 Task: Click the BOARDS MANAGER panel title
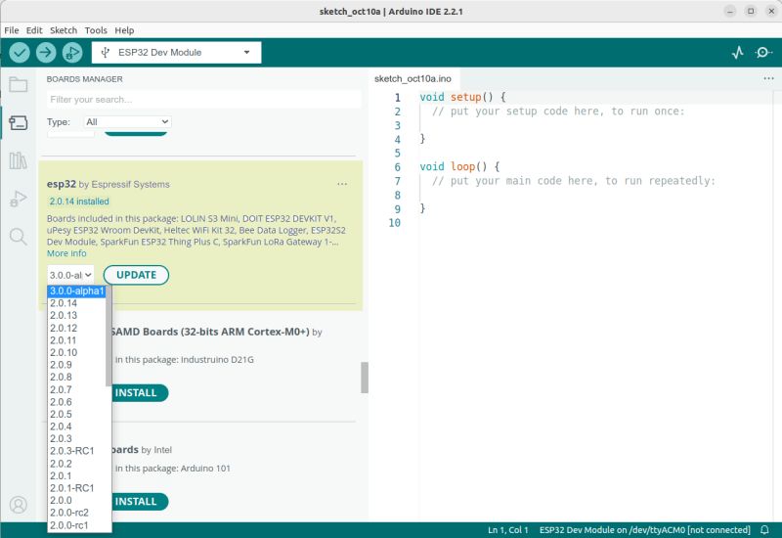(x=84, y=79)
